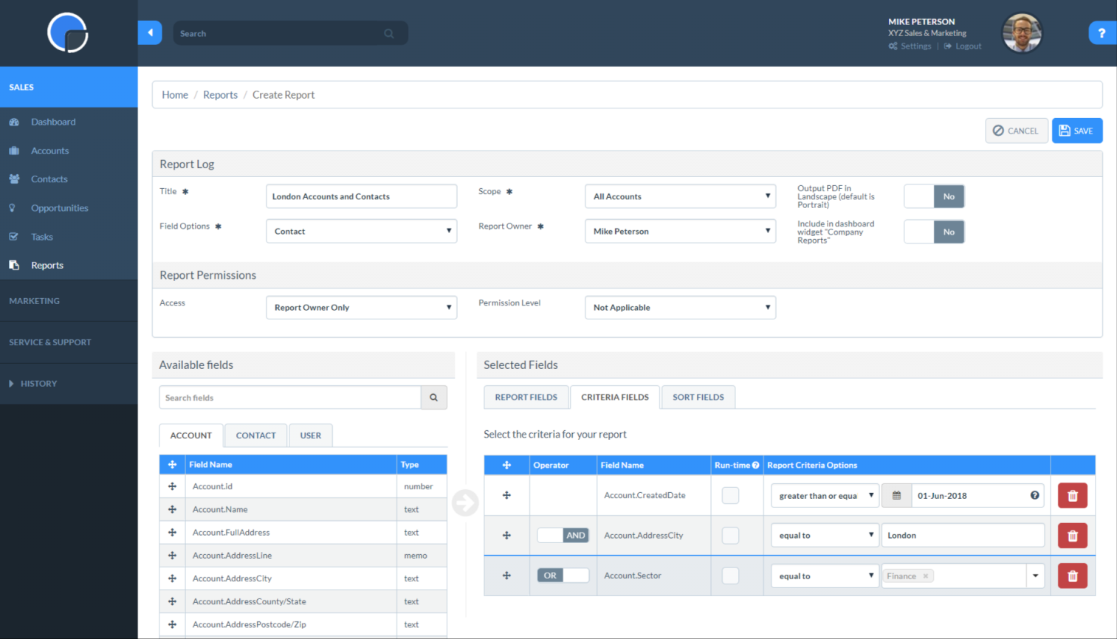Image resolution: width=1117 pixels, height=639 pixels.
Task: Click the Run-time column help icon
Action: (x=755, y=465)
